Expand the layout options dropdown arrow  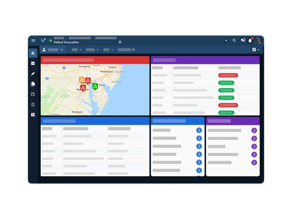click(x=259, y=50)
